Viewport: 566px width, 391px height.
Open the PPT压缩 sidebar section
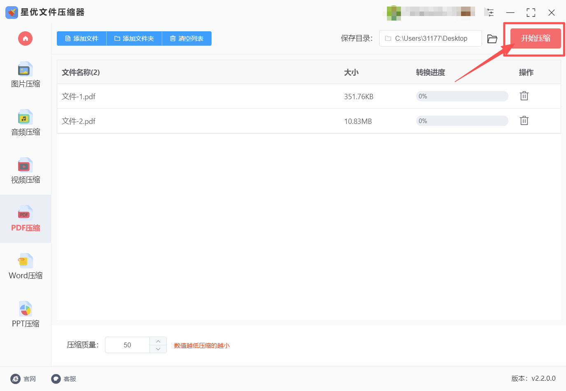26,315
